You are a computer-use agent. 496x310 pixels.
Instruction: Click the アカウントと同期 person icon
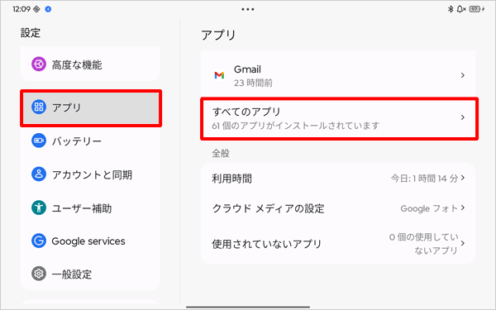point(39,174)
